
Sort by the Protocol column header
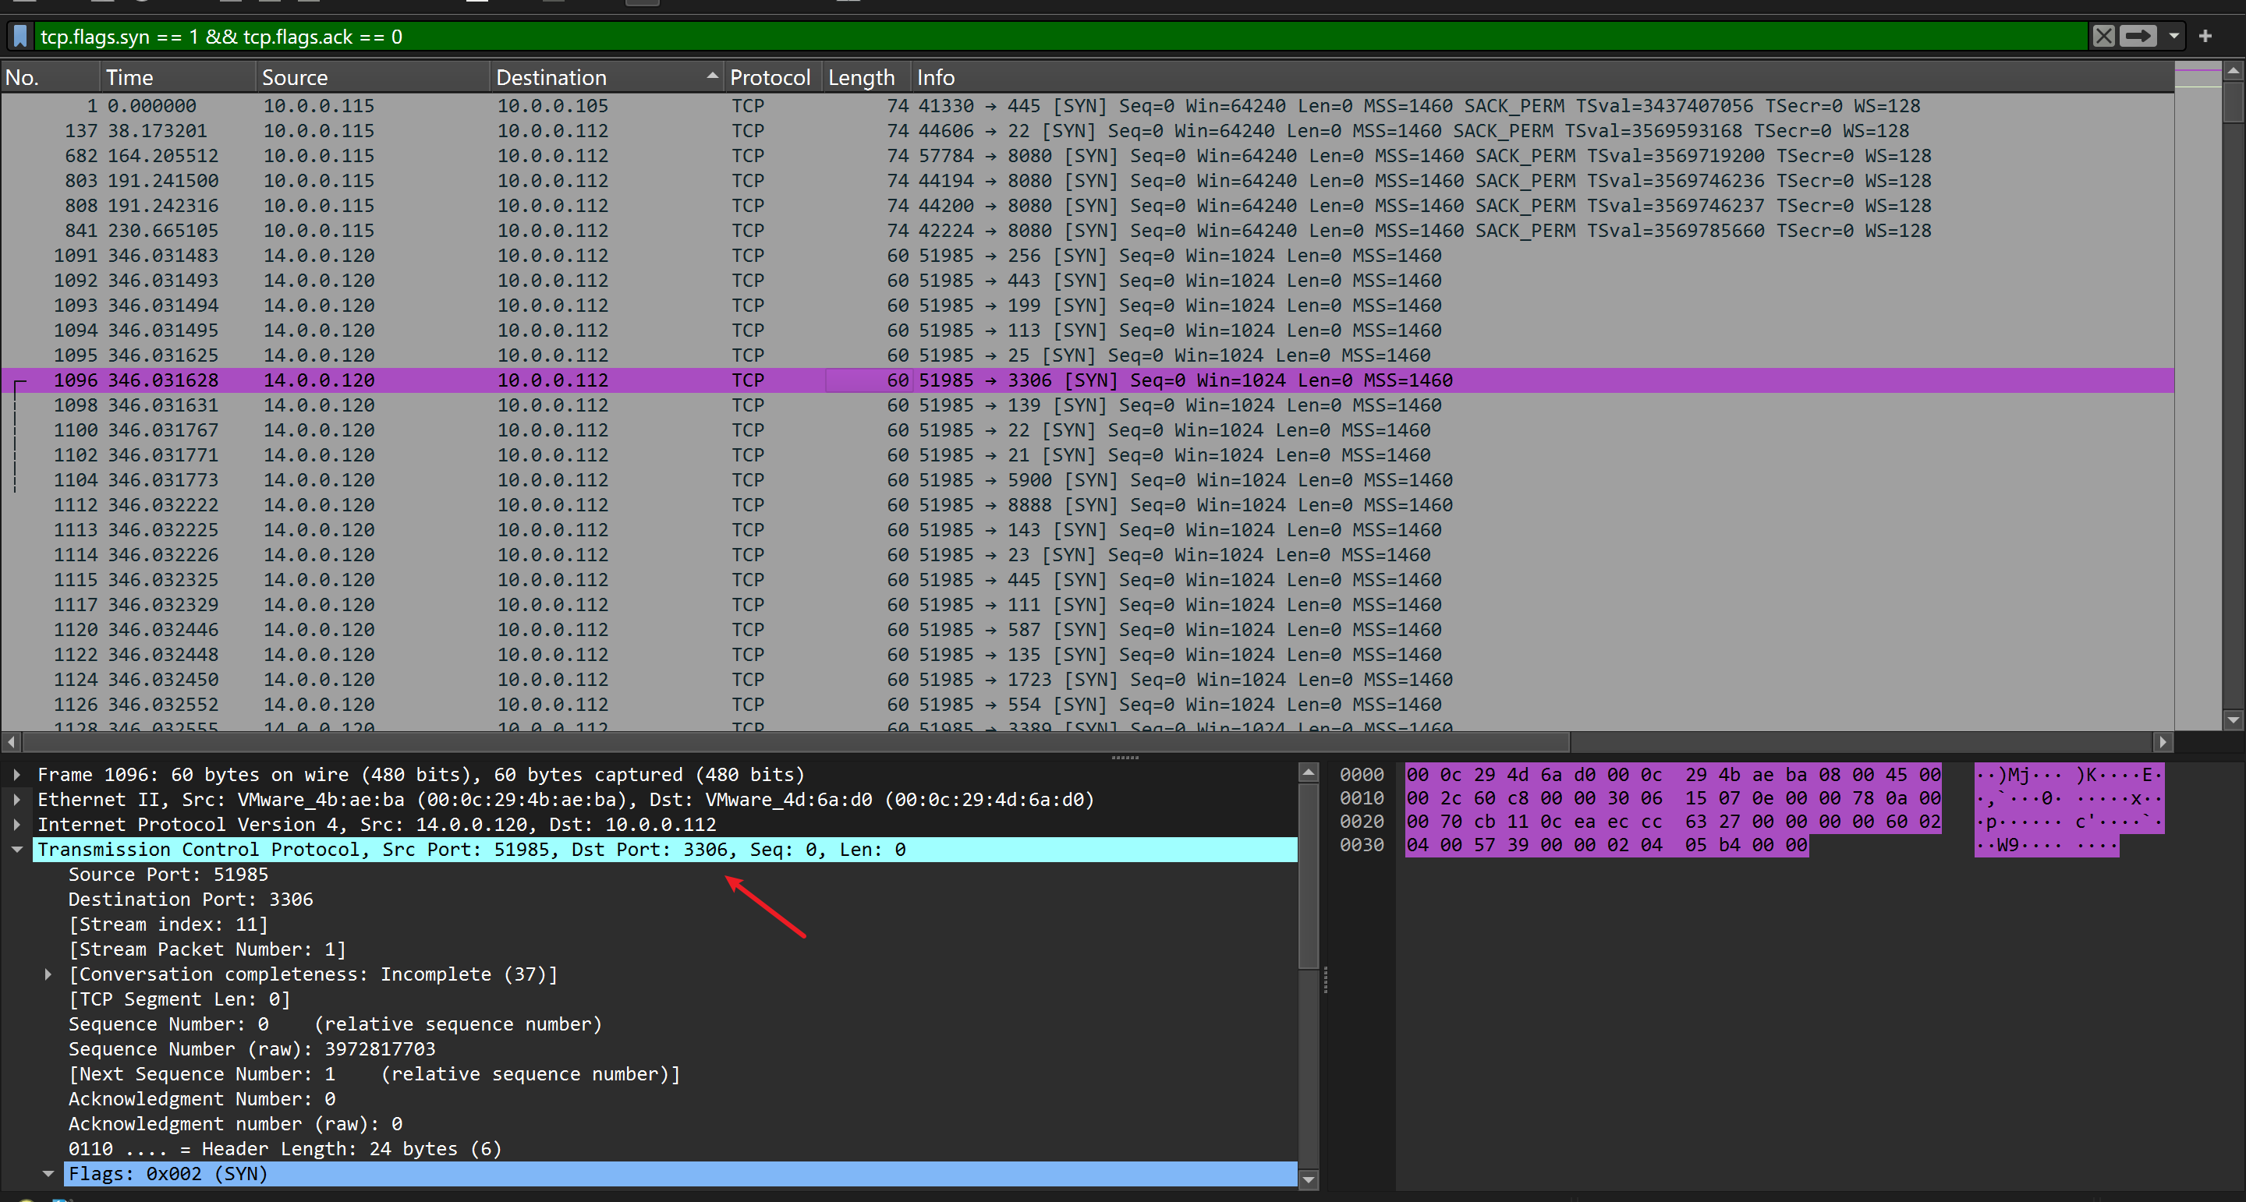770,78
